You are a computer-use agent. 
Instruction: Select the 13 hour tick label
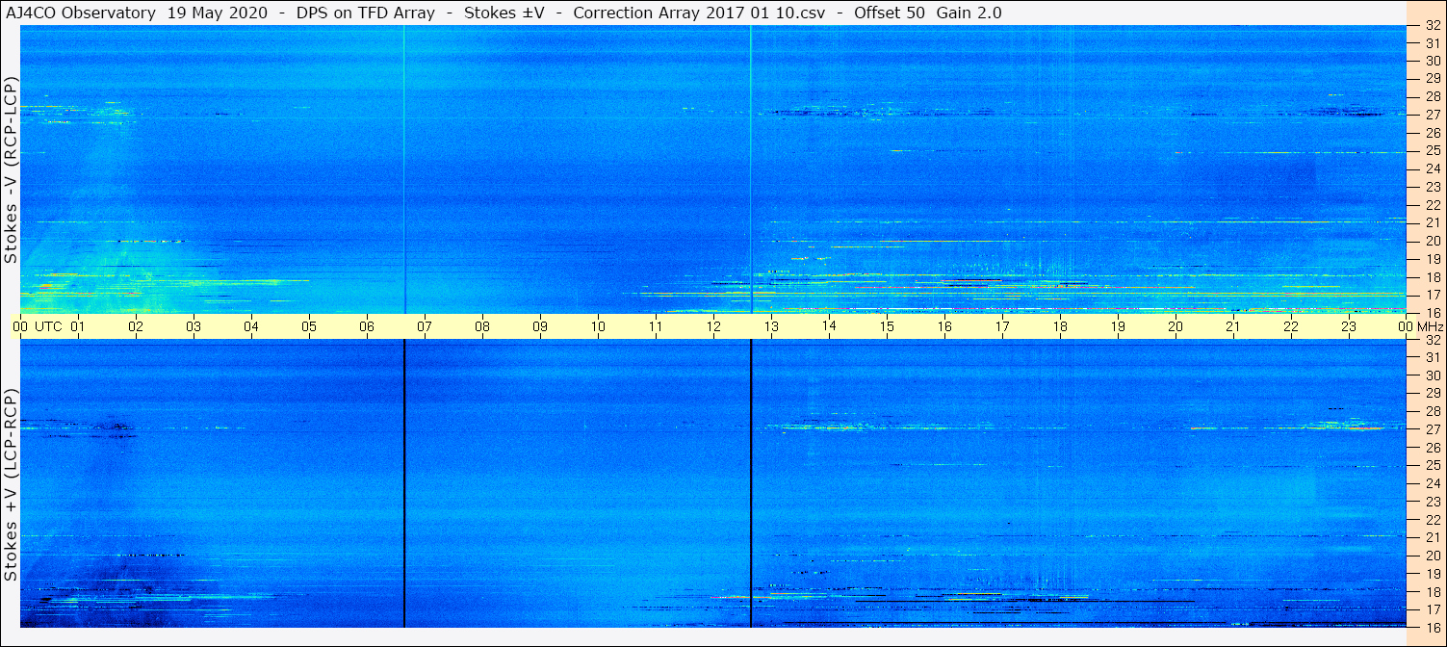[771, 326]
